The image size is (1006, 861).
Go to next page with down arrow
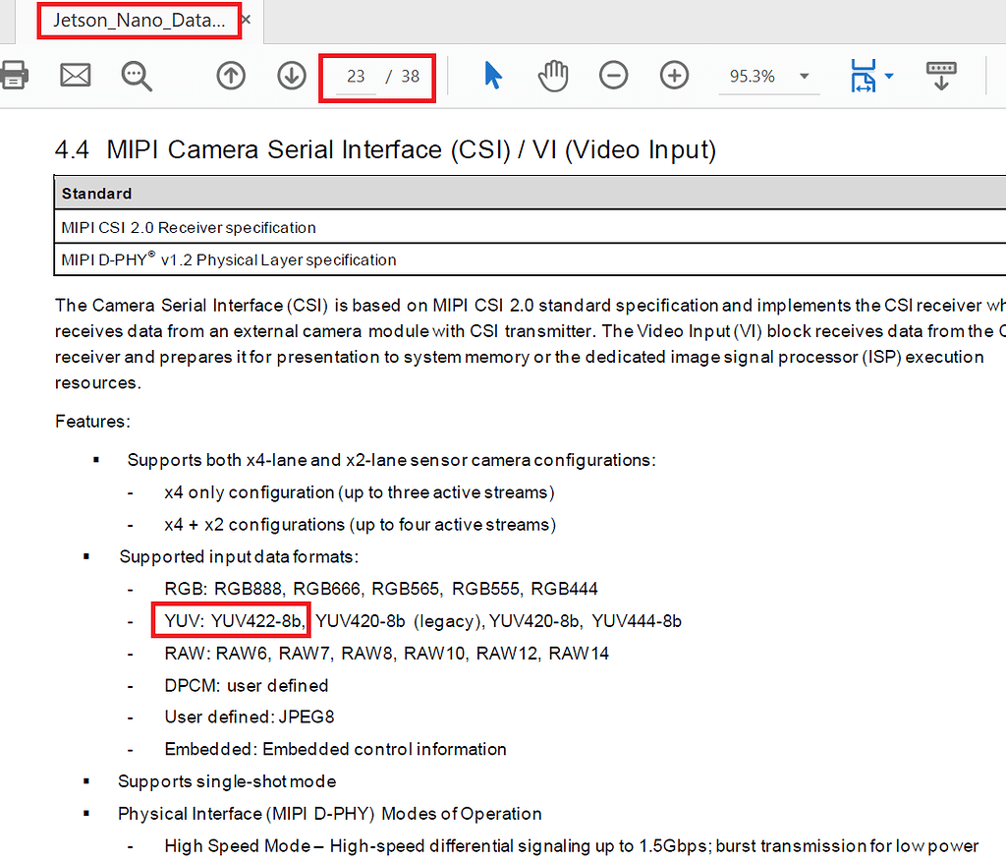[x=291, y=76]
